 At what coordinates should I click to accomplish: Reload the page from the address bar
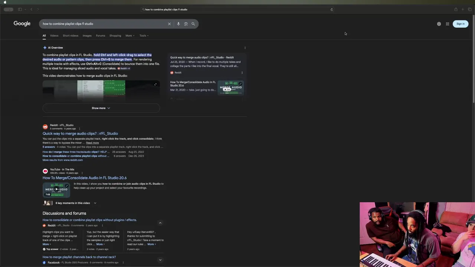332,10
